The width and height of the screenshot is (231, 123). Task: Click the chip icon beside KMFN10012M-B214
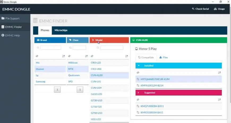(138, 85)
